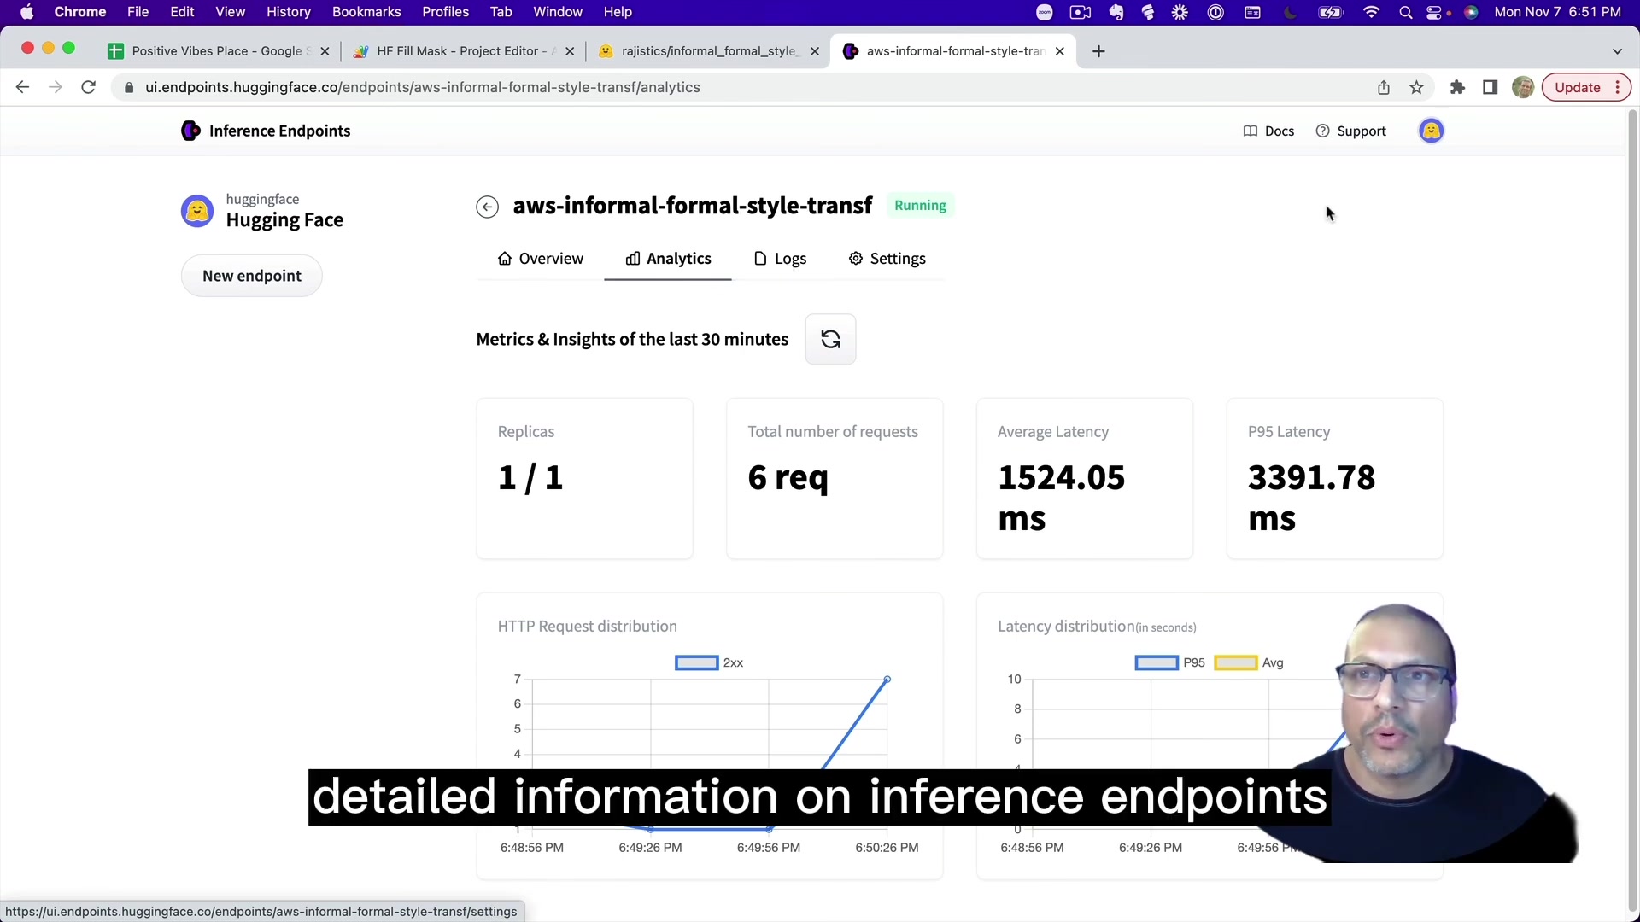Toggle the Chrome side panel icon
The width and height of the screenshot is (1640, 922).
tap(1490, 87)
